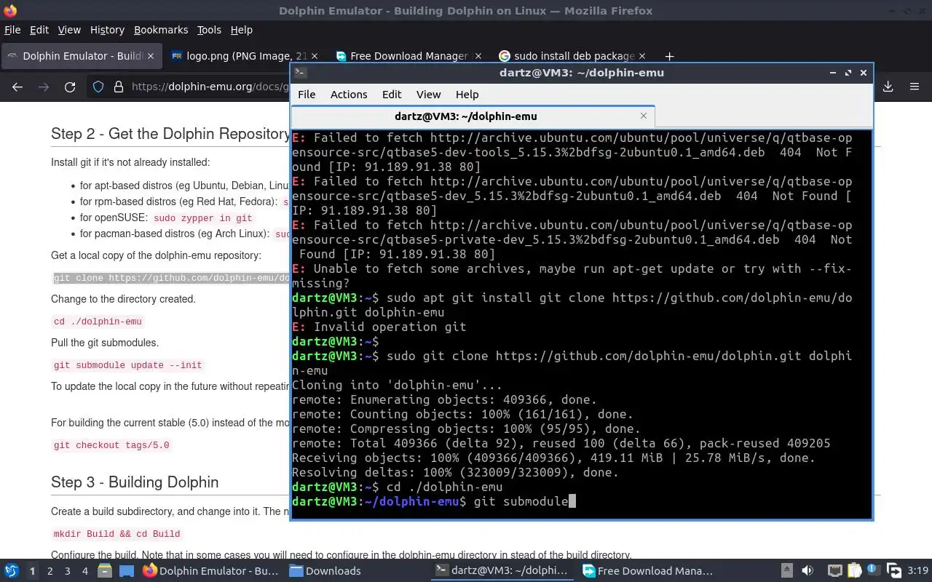Click 'mkdir Build && cd Build' code snippet
932x582 pixels.
click(x=116, y=534)
